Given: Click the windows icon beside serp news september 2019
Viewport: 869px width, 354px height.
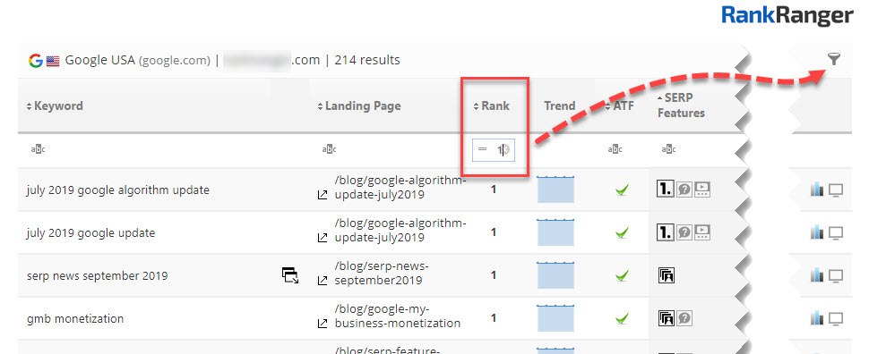Looking at the screenshot, I should (290, 275).
